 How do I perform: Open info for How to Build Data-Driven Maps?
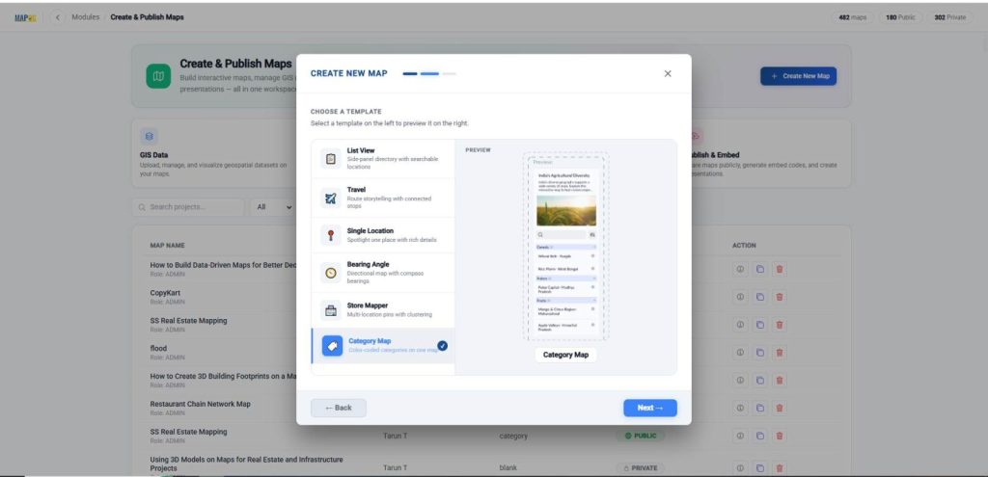[x=740, y=269]
